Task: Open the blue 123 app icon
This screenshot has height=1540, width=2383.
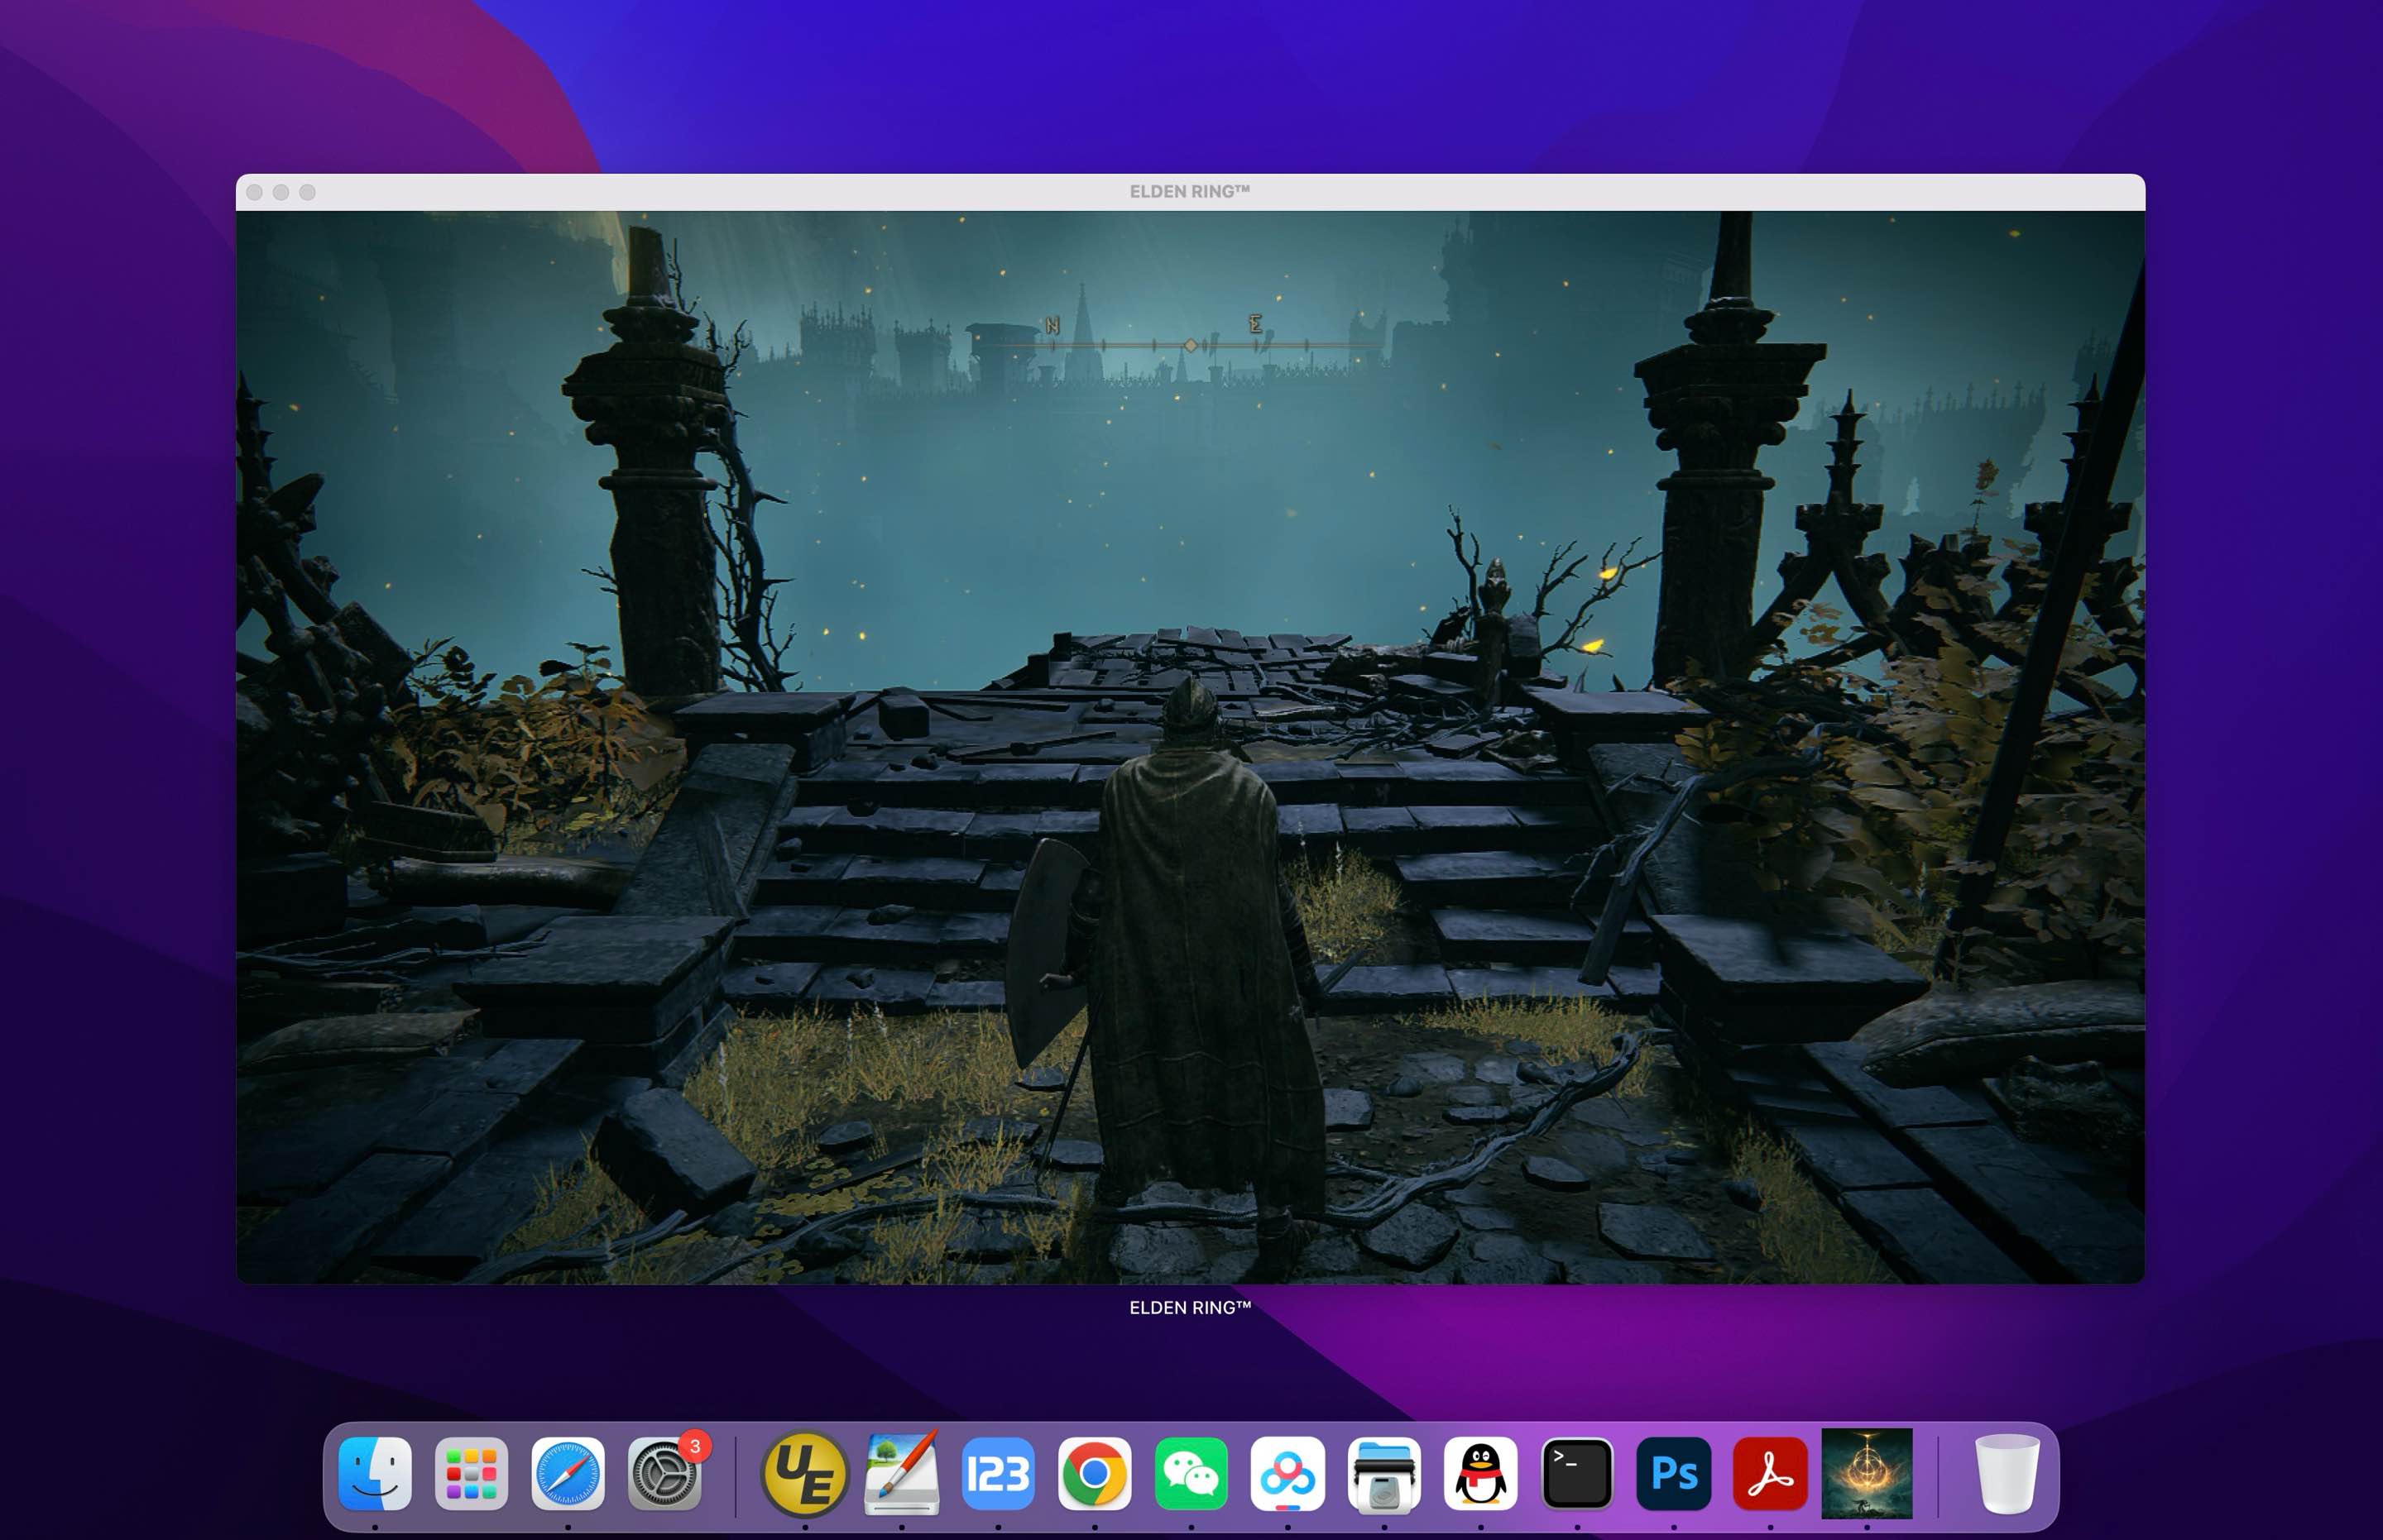Action: point(997,1473)
